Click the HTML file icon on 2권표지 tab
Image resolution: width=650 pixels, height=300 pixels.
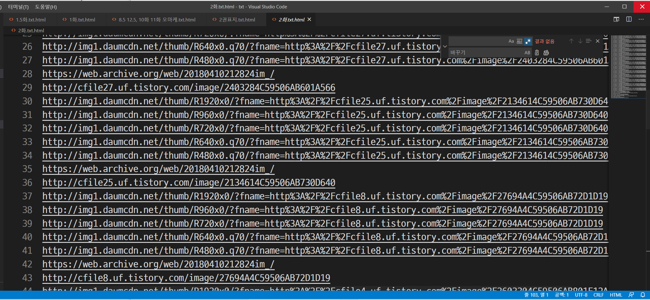(x=214, y=19)
